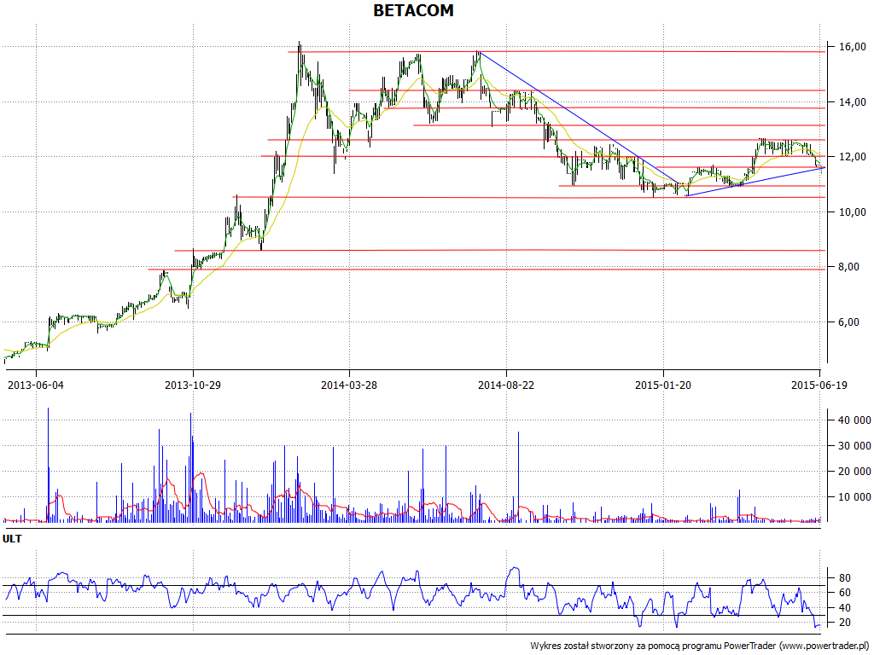Select the 6,00 price axis label
This screenshot has width=874, height=655.
point(849,322)
